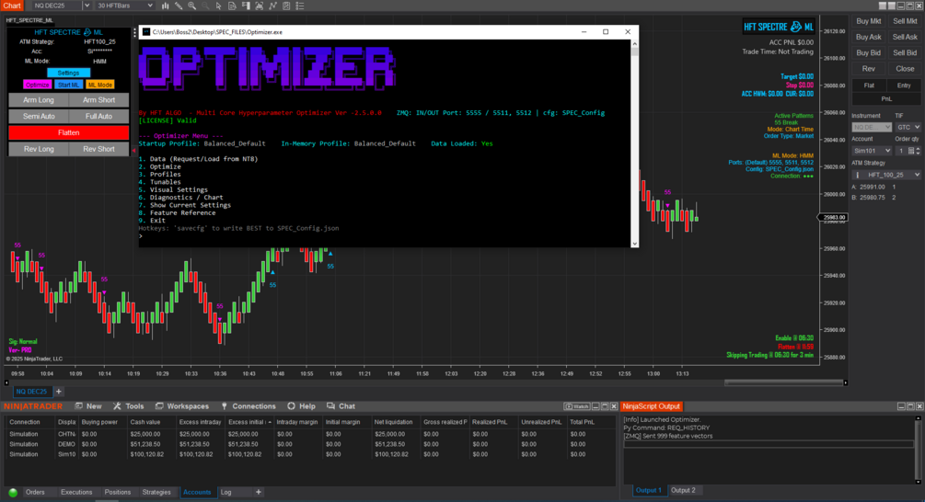
Task: Select the drawing tools pencil icon
Action: pyautogui.click(x=179, y=6)
